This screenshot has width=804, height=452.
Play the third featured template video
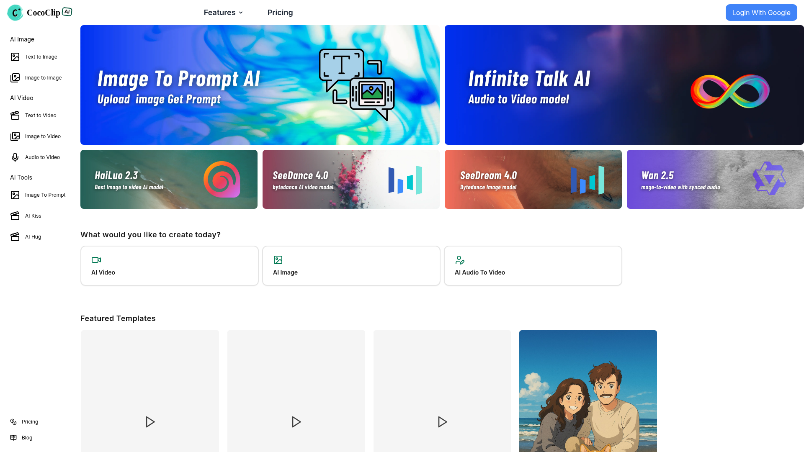pos(442,422)
